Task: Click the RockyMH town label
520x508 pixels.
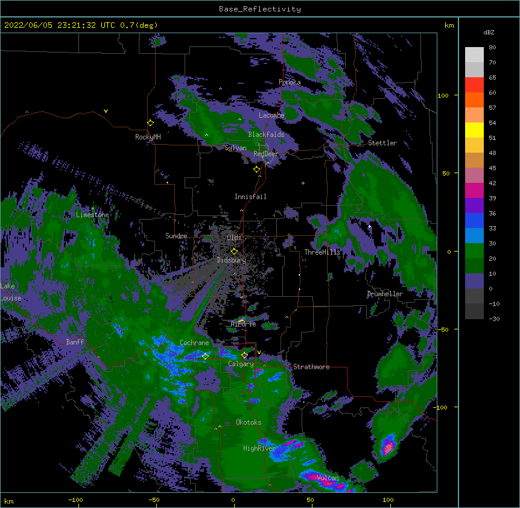Action: coord(148,137)
